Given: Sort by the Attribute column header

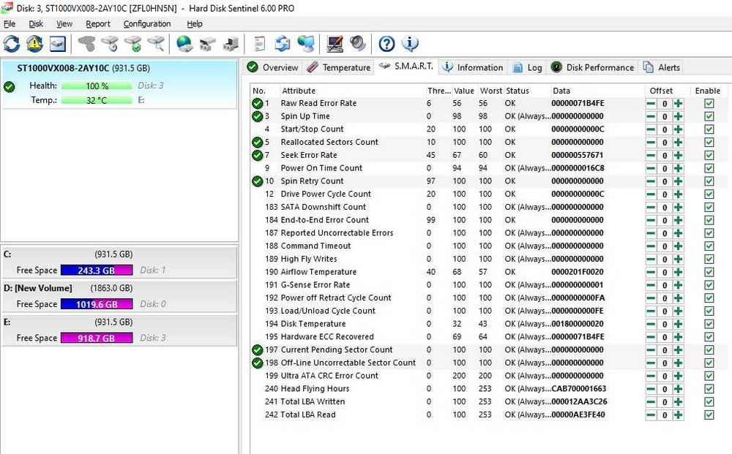Looking at the screenshot, I should click(299, 91).
